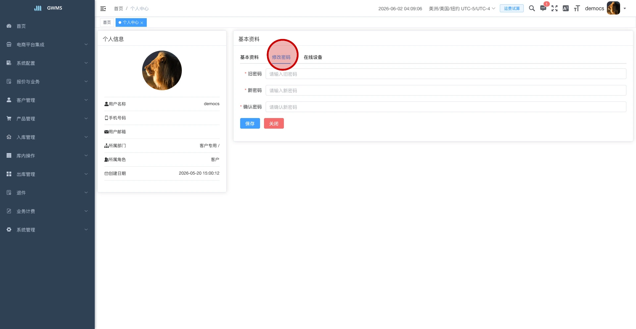Click the 电商平台集成 sidebar icon
The width and height of the screenshot is (636, 329).
9,44
